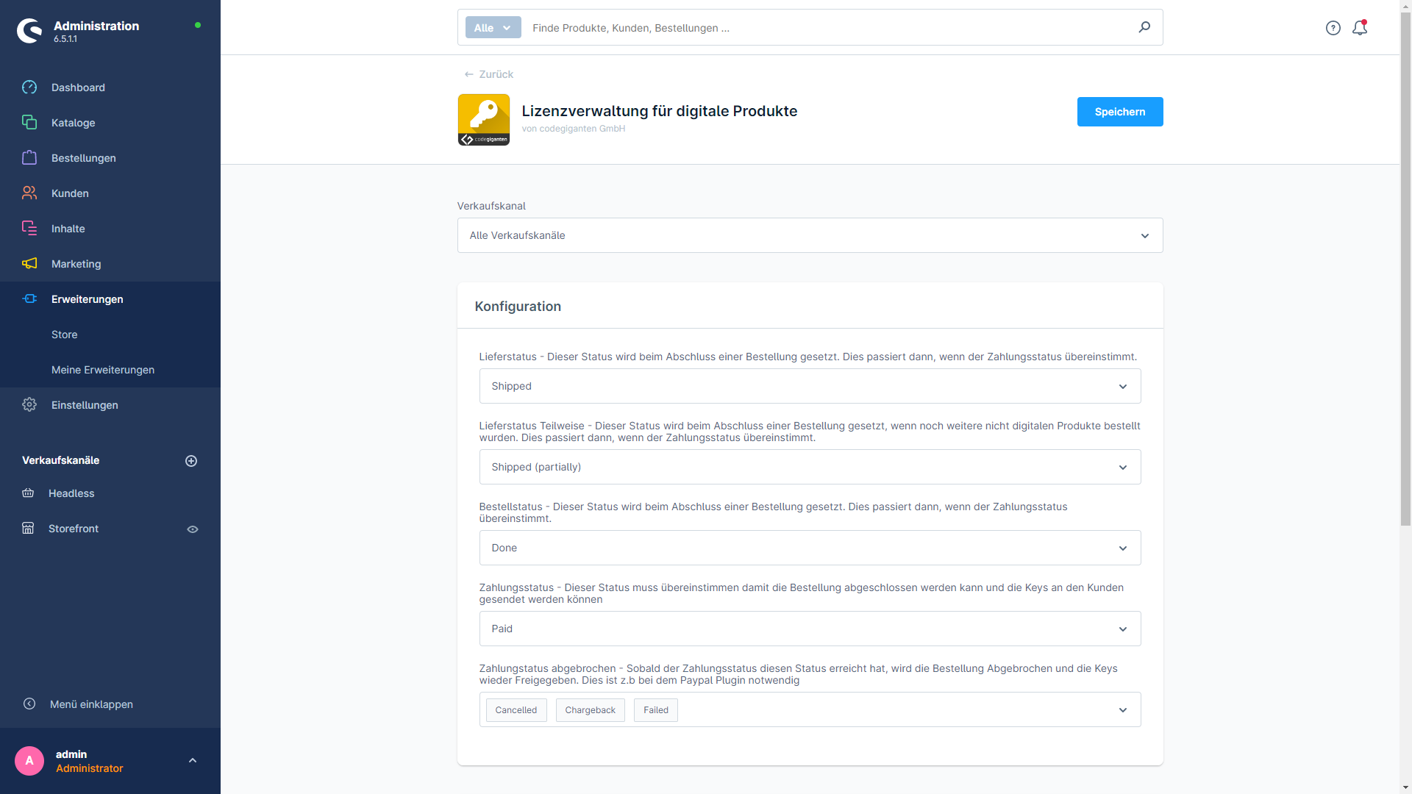
Task: Click the 'von codegiganten GmbH' text
Action: (x=574, y=129)
